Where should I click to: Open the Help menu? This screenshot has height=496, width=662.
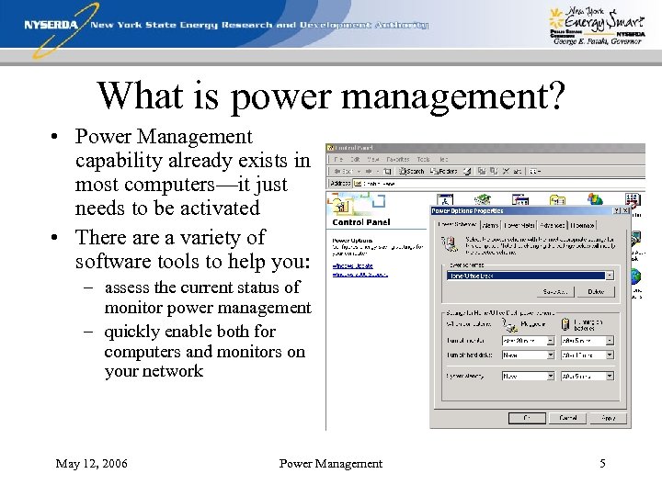pos(443,160)
